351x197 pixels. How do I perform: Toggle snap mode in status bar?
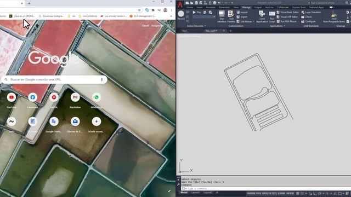[302, 193]
